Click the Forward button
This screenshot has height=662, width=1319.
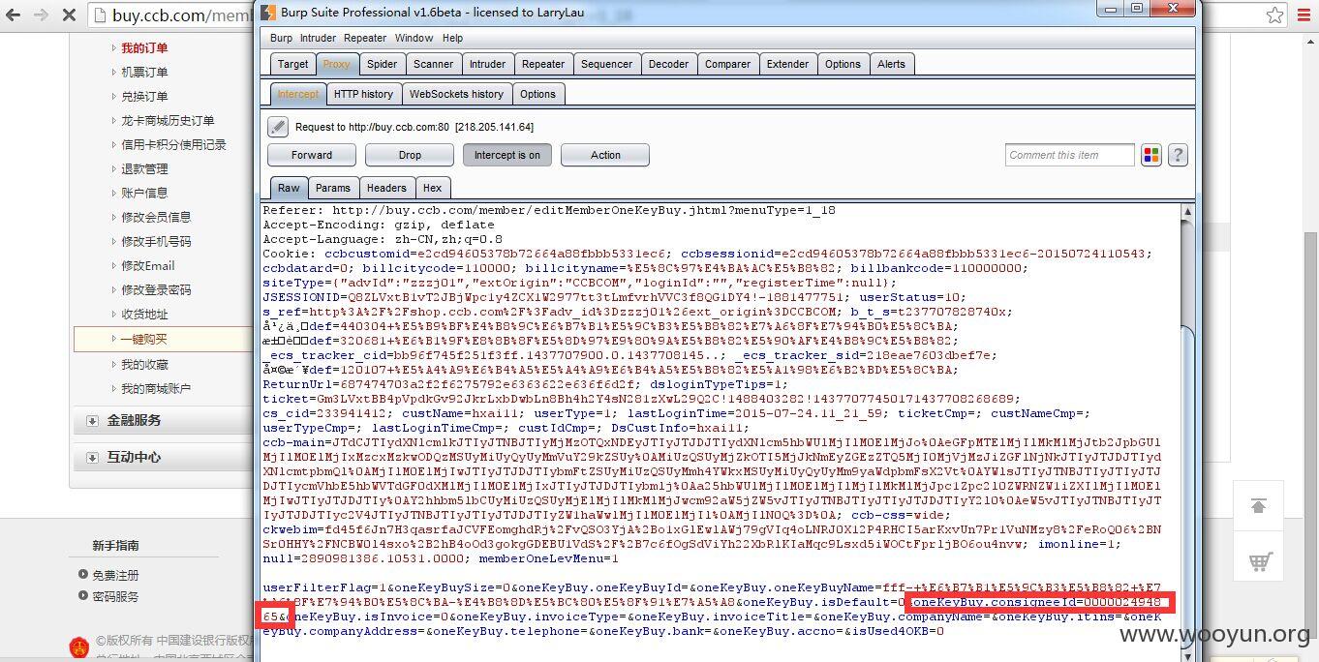point(312,155)
